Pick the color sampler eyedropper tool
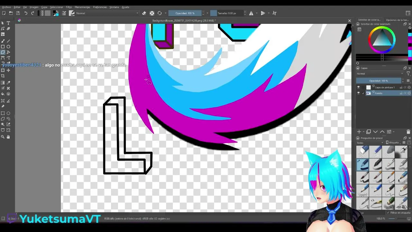The width and height of the screenshot is (412, 232). coord(8,83)
